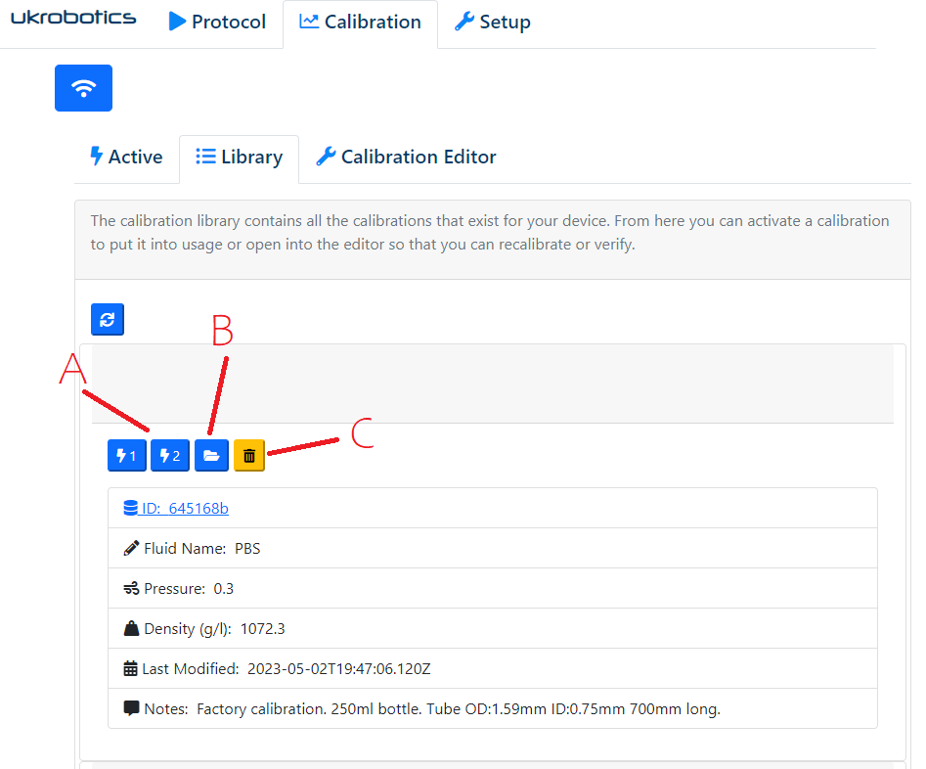
Task: Click the Density 1072.3 row
Action: [492, 629]
